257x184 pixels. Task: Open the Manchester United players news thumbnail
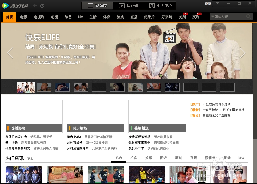tap(106, 175)
